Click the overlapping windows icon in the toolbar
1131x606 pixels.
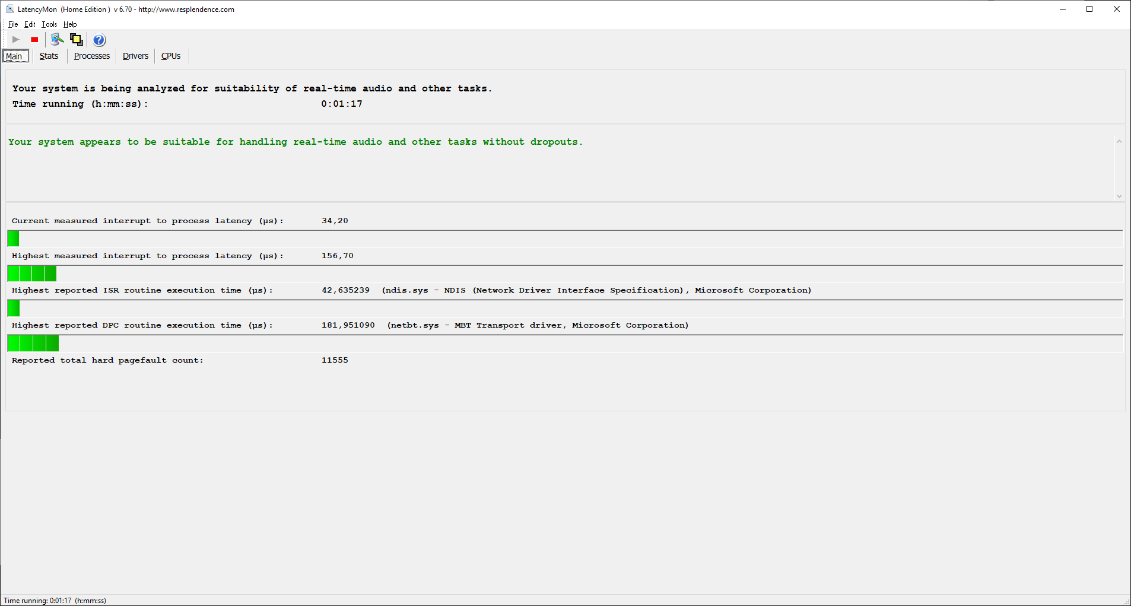click(x=77, y=40)
